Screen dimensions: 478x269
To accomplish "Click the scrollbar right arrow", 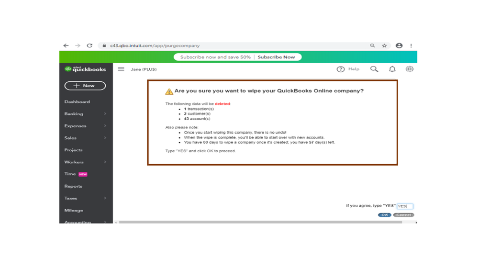I will tap(416, 223).
